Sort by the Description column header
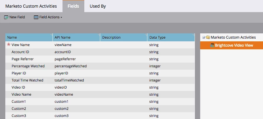Screen dimensions: 263x119 pyautogui.click(x=124, y=37)
